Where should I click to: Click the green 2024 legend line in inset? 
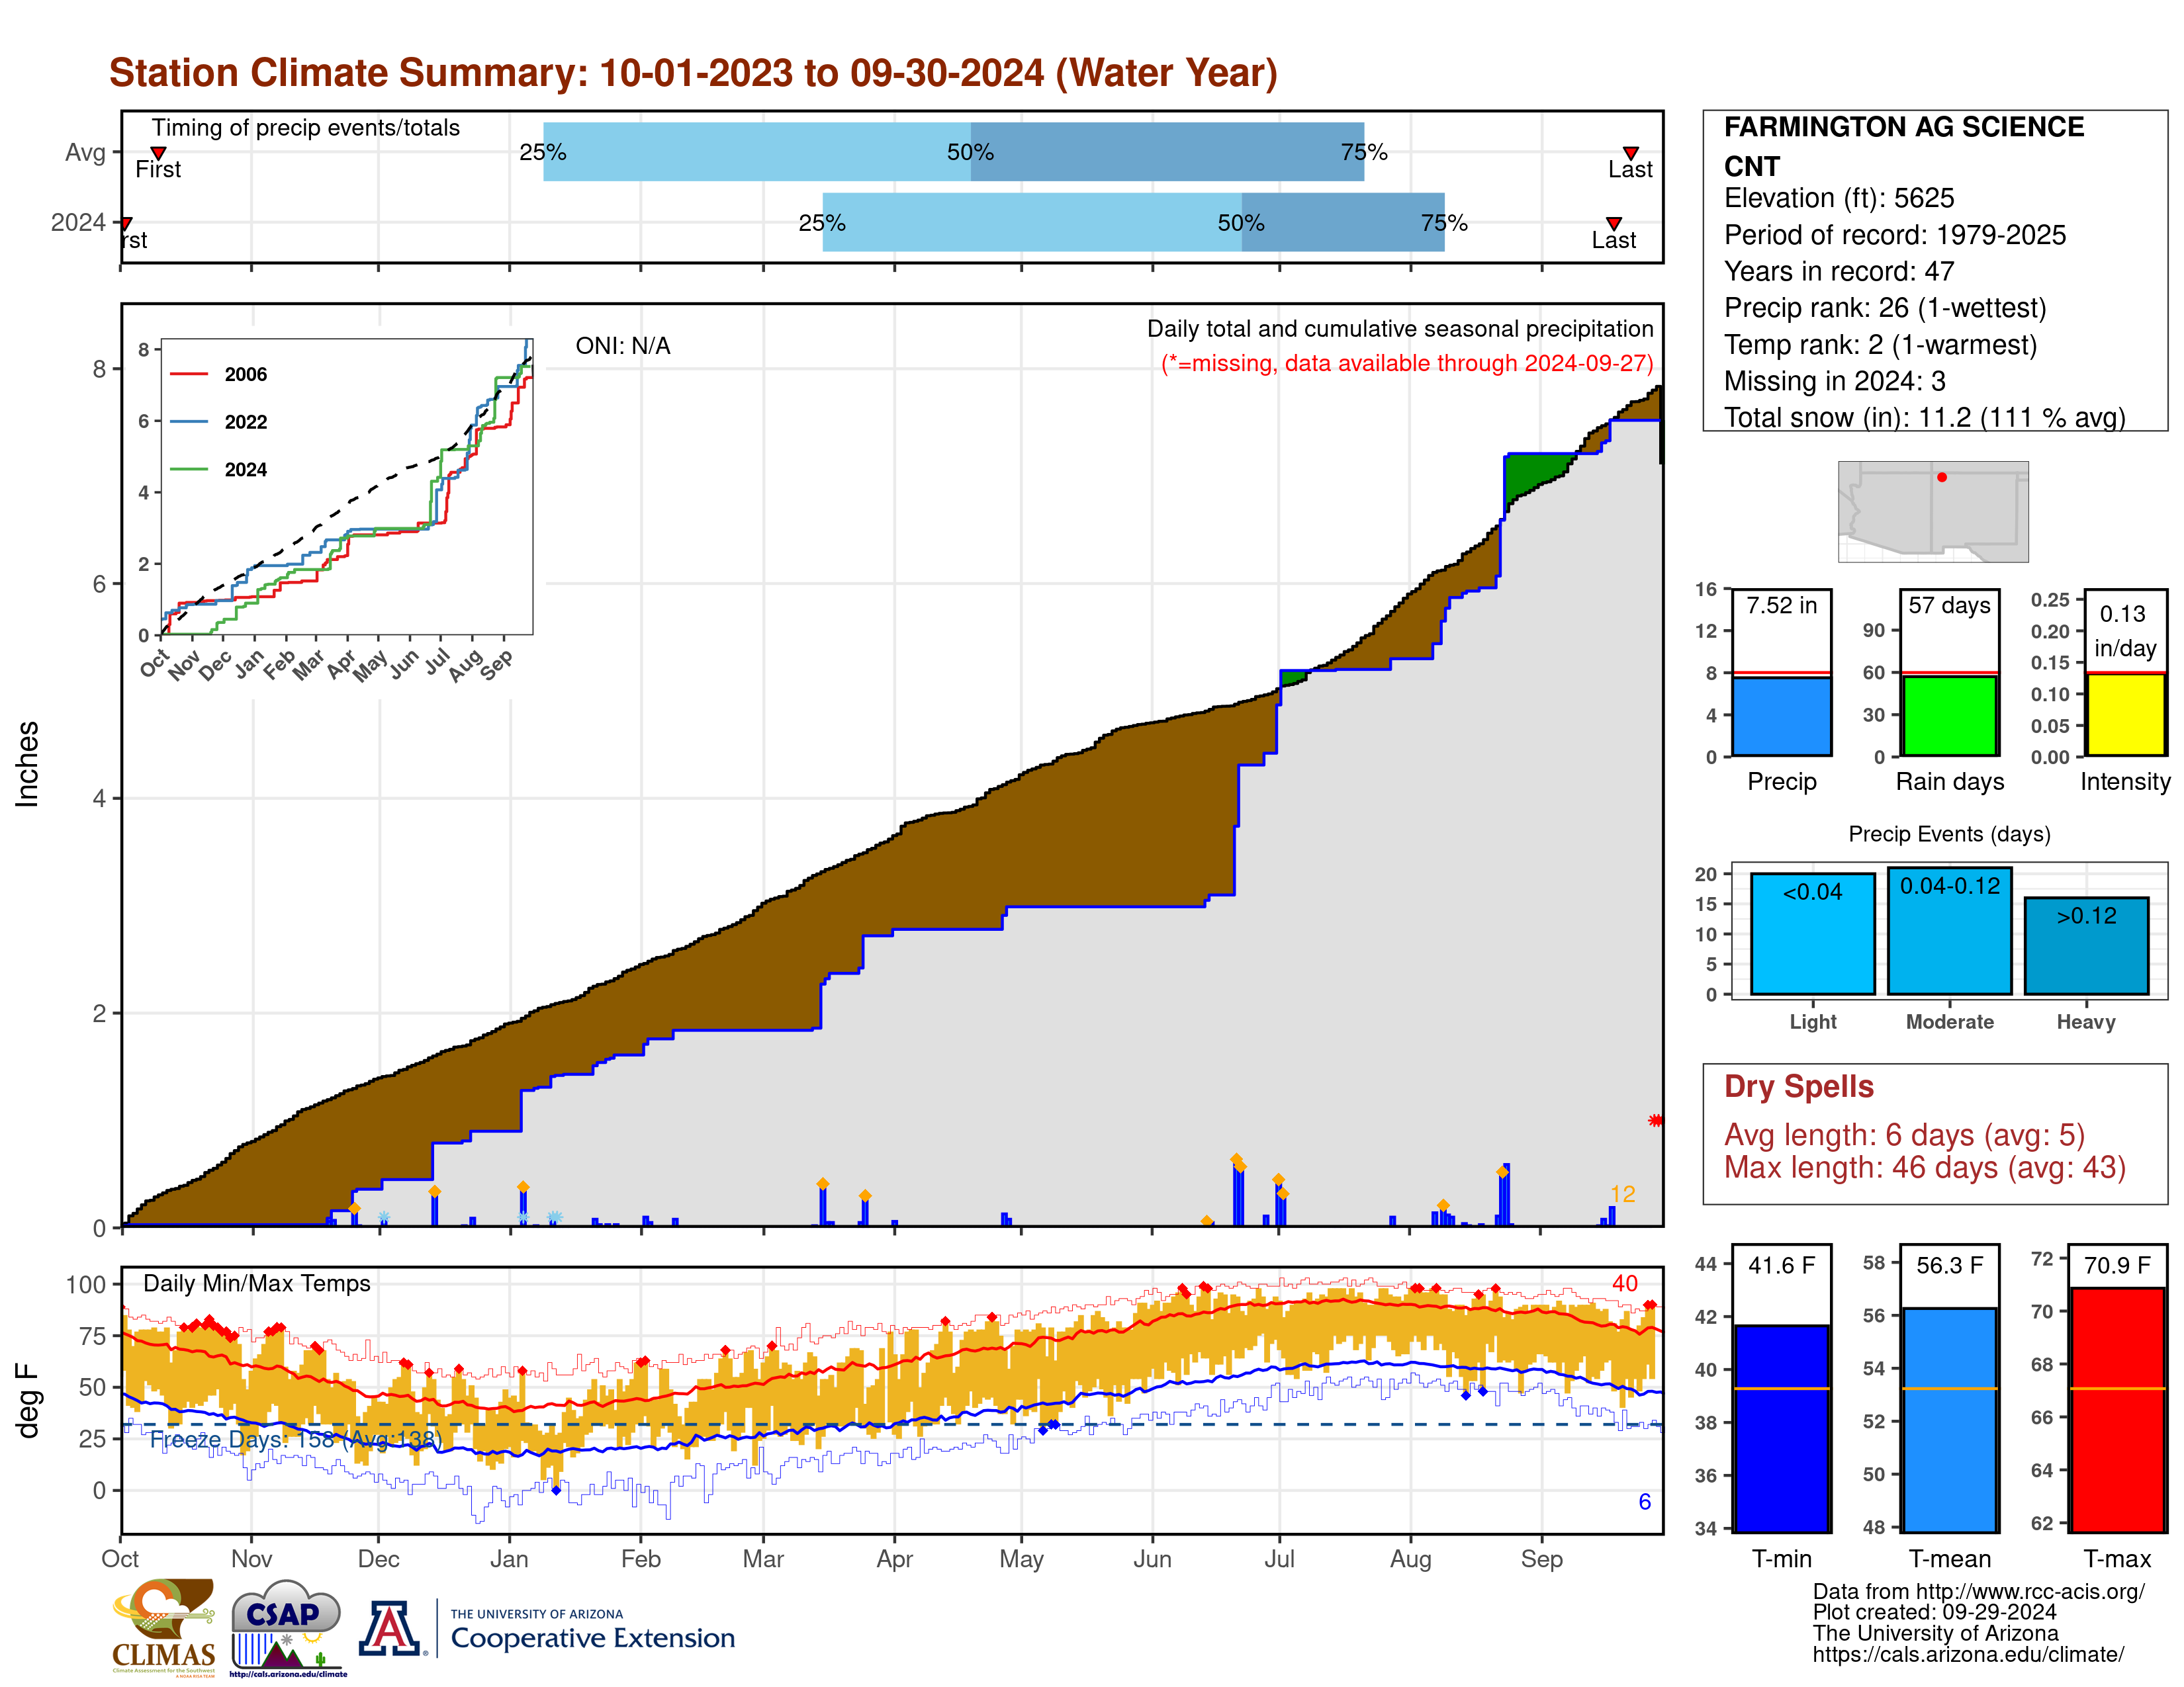point(189,469)
